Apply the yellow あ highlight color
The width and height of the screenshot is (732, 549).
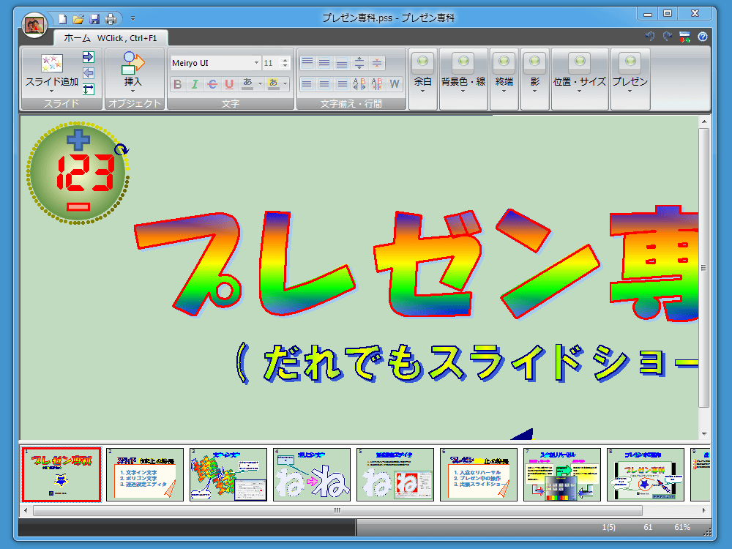[273, 84]
